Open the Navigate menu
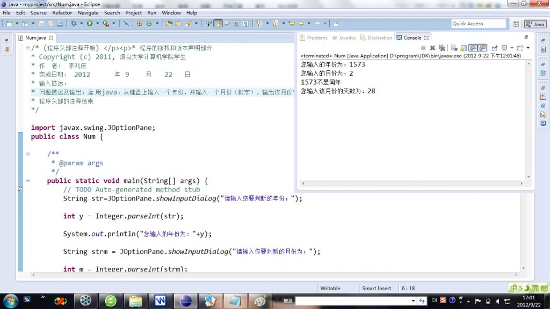Image resolution: width=550 pixels, height=309 pixels. coord(88,13)
